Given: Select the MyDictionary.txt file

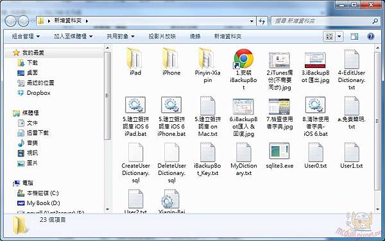Looking at the screenshot, I should click(x=243, y=160).
